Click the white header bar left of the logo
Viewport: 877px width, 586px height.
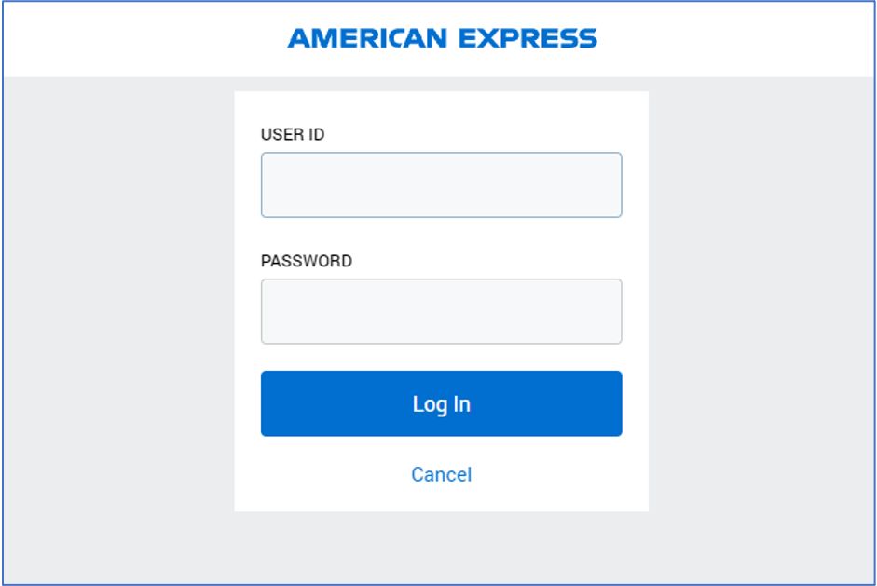point(140,38)
